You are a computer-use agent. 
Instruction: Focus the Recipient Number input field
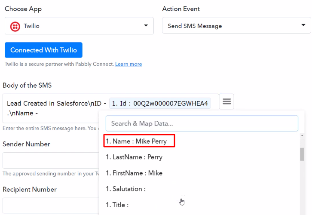click(x=51, y=206)
